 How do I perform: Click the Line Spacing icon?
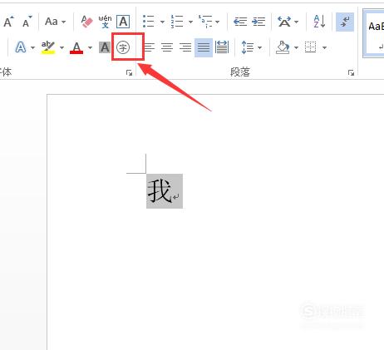(247, 47)
